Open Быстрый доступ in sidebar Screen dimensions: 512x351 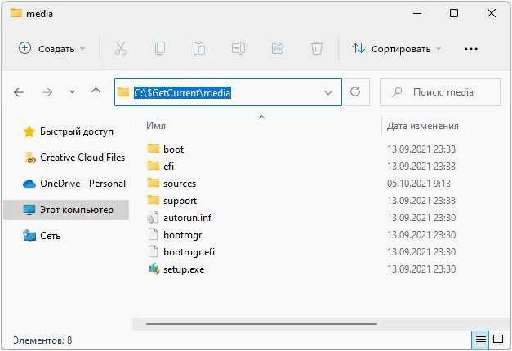69,131
